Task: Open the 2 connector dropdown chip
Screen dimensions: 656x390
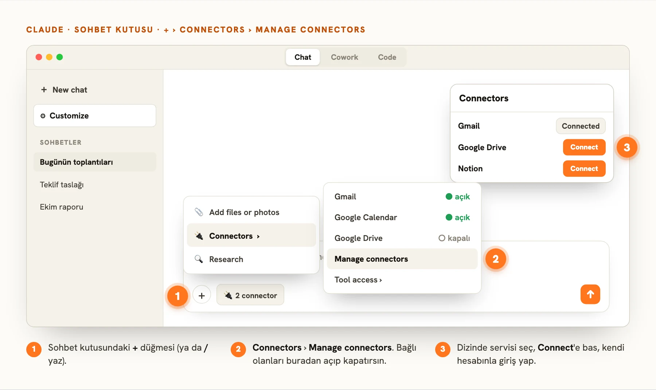Action: click(x=250, y=295)
